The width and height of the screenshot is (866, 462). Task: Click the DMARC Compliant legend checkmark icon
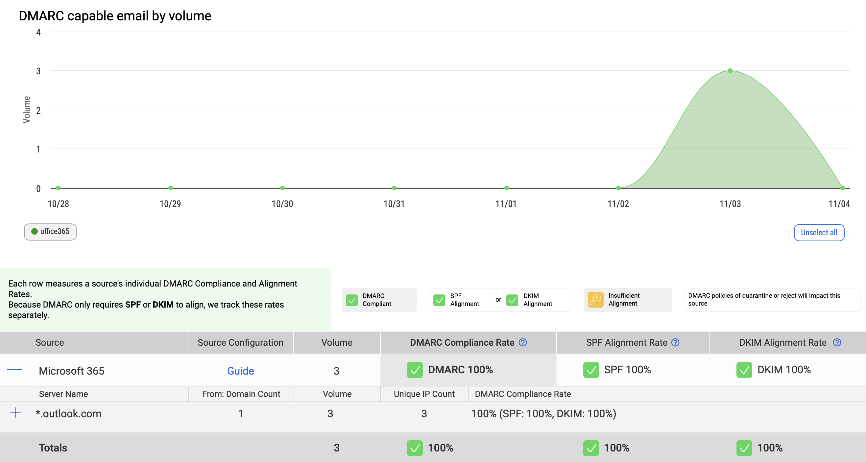[x=352, y=300]
